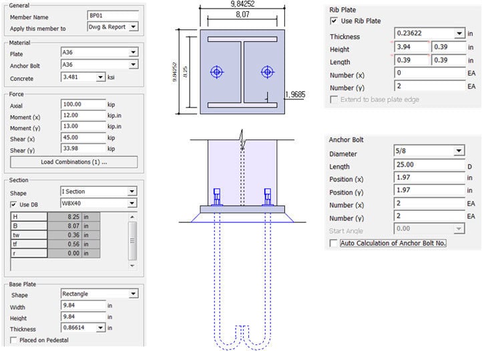
Task: Expand the Section Shape I Section dropdown
Action: (134, 192)
